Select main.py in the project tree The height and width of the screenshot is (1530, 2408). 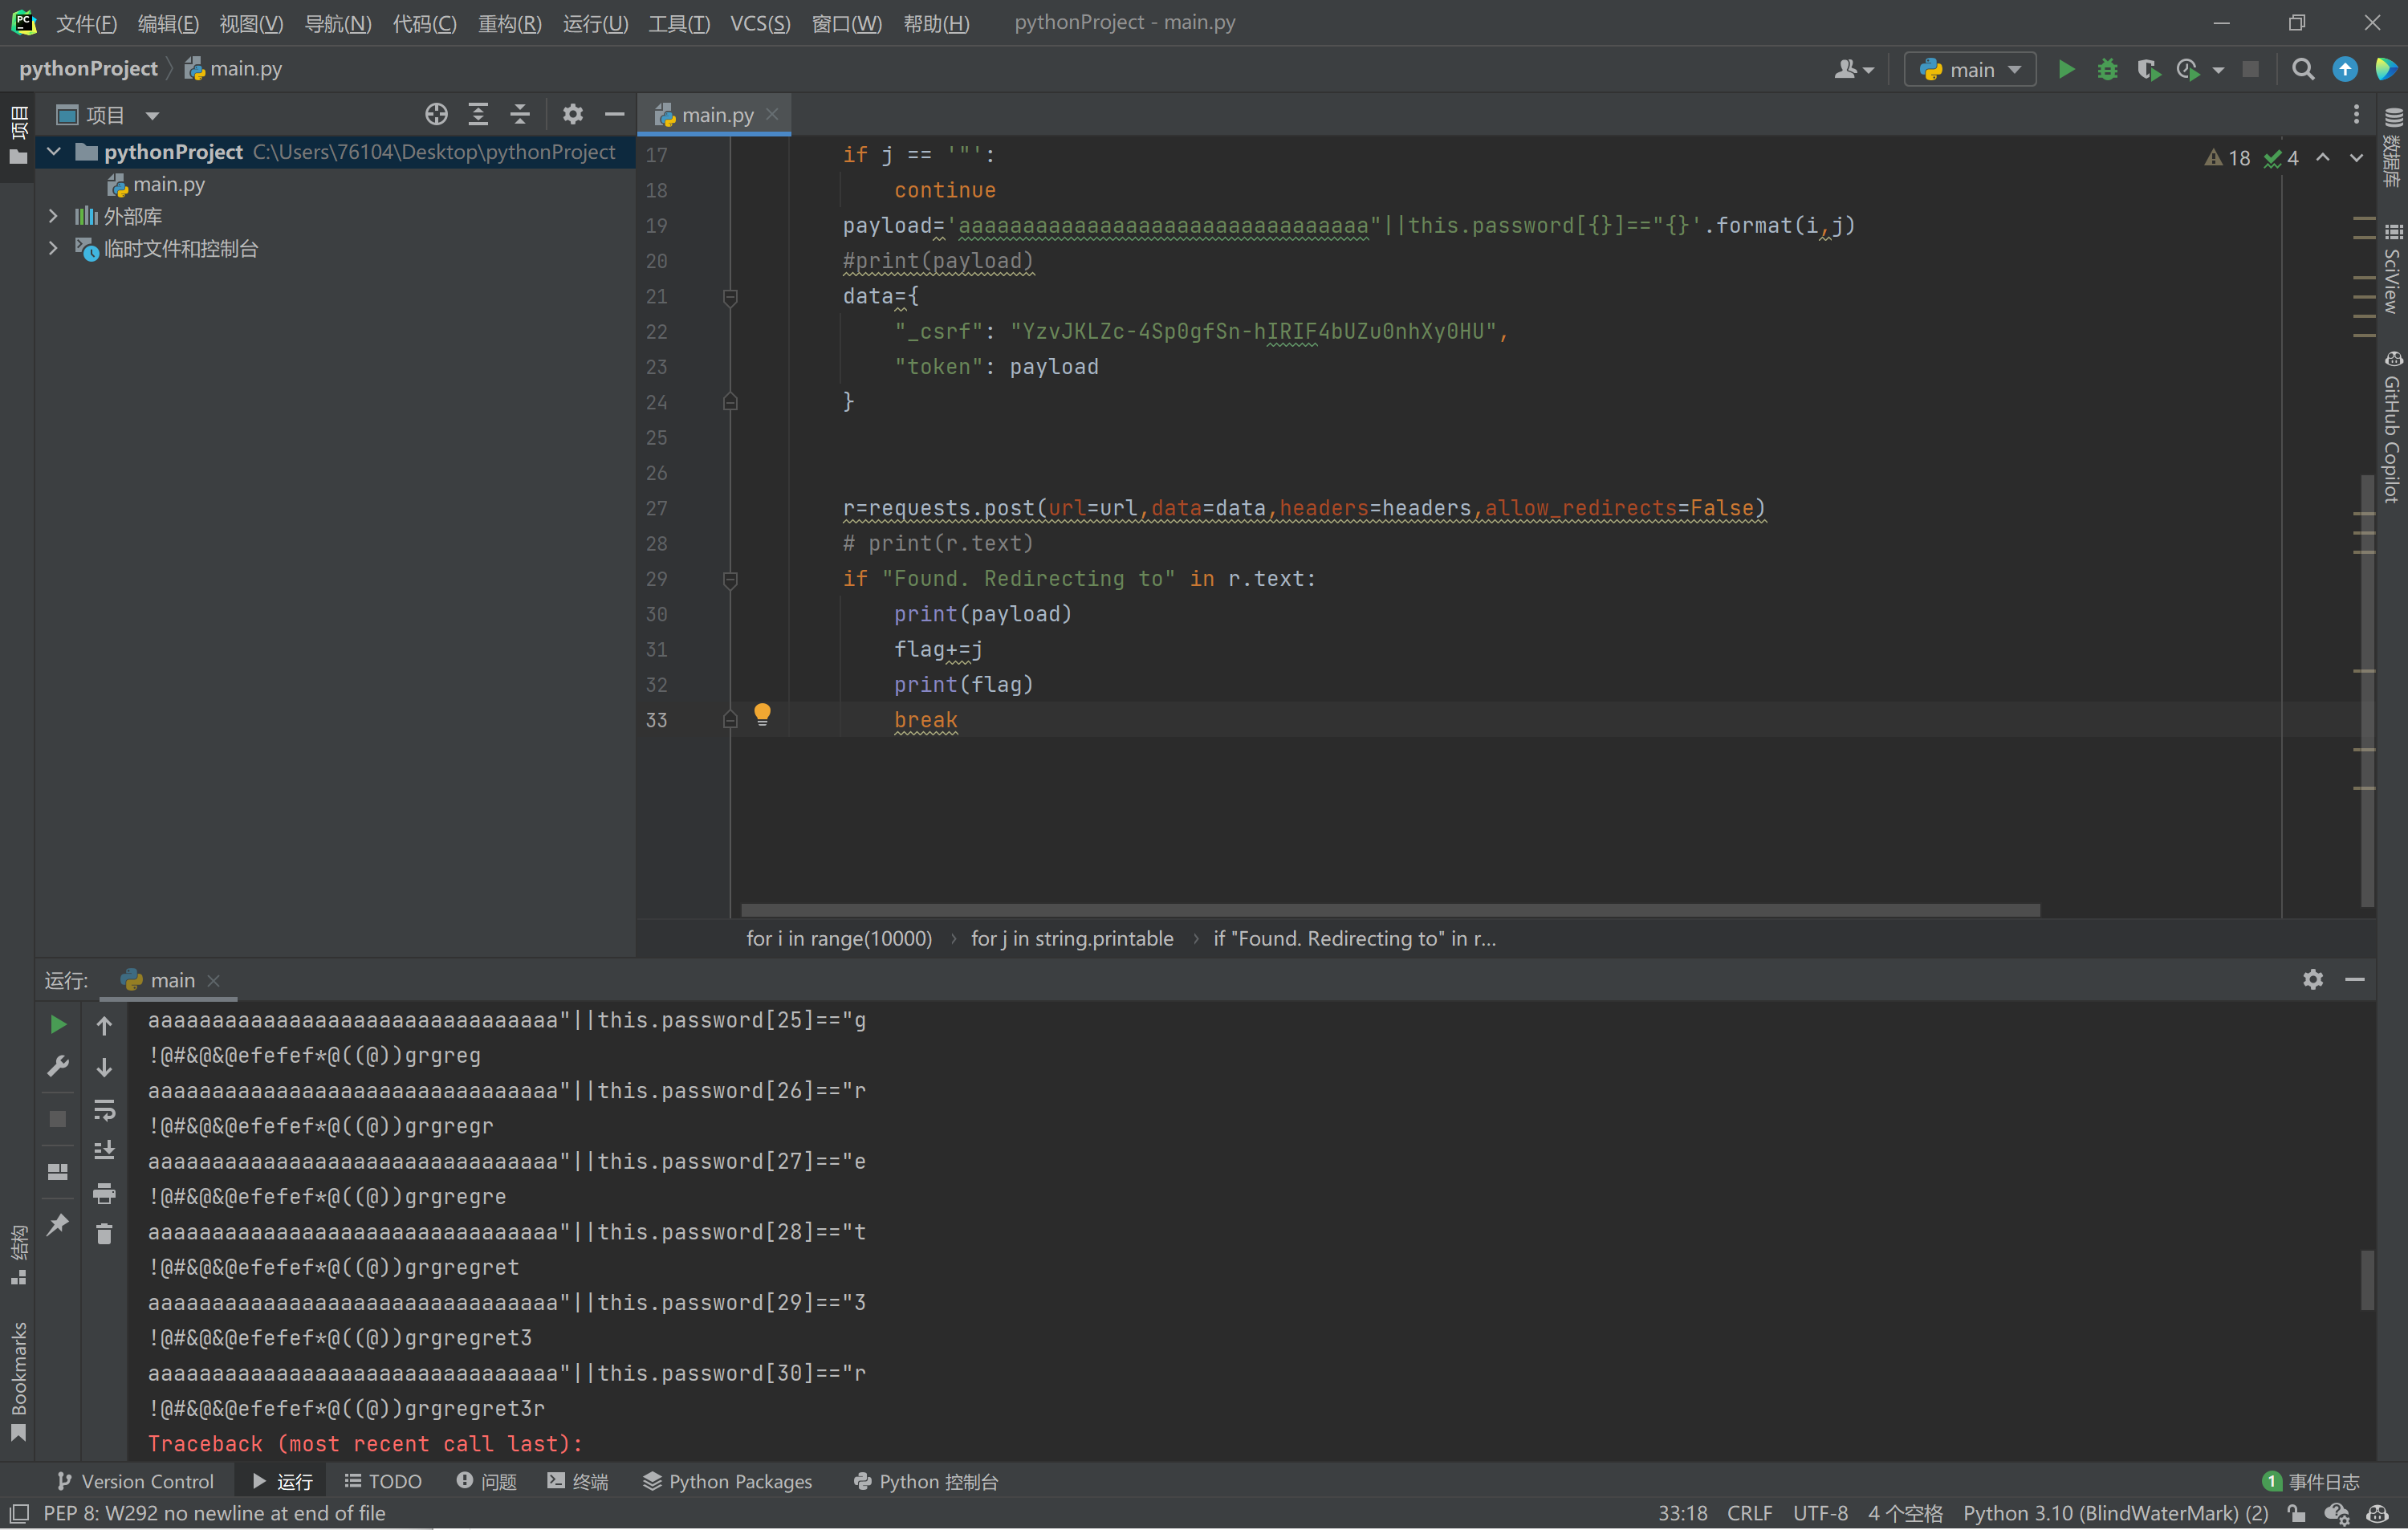point(156,184)
